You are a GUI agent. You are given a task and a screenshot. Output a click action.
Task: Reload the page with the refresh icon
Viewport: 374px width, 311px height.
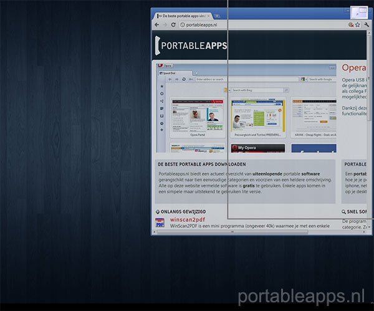pos(173,24)
